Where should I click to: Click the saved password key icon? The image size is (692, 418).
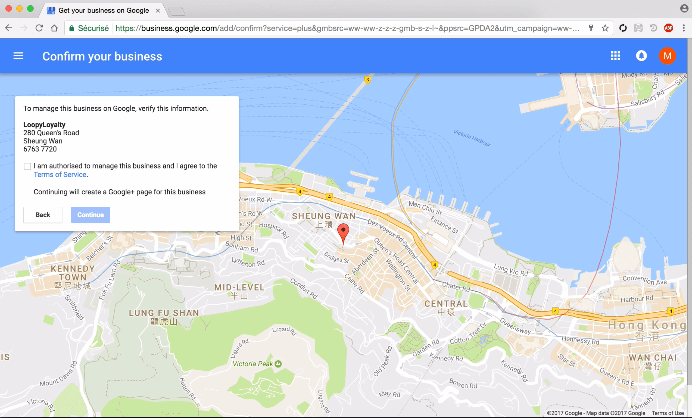591,28
